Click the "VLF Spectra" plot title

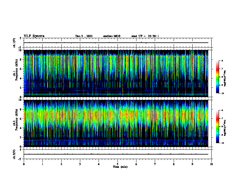(x=34, y=36)
